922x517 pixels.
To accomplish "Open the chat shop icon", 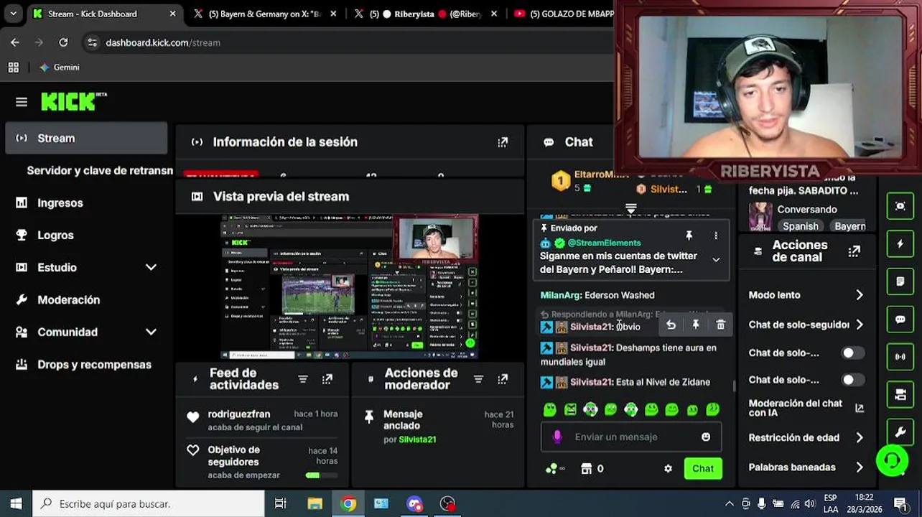I will click(x=586, y=469).
